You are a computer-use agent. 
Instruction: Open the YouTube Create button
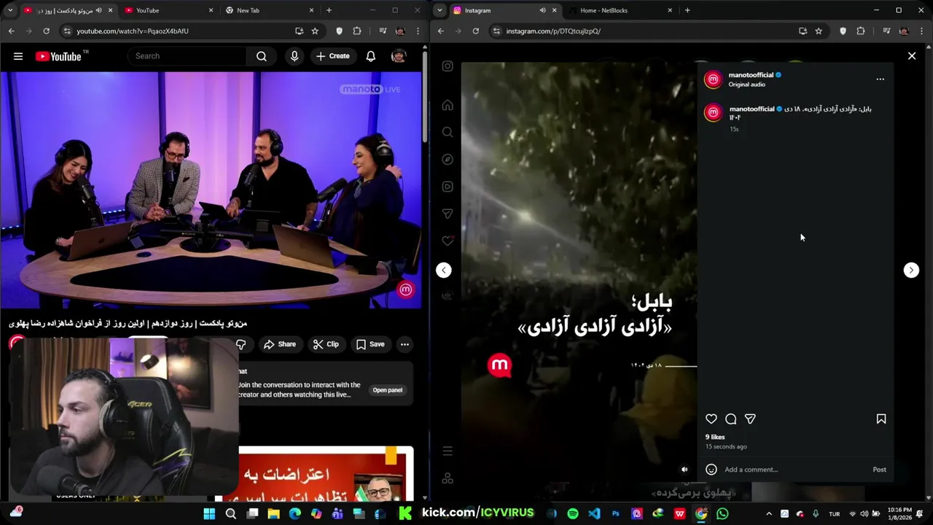coord(332,56)
